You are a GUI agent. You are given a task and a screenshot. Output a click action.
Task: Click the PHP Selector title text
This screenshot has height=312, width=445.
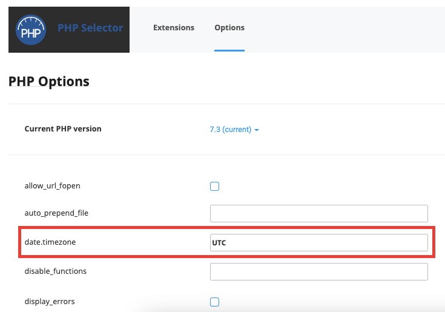pos(90,28)
